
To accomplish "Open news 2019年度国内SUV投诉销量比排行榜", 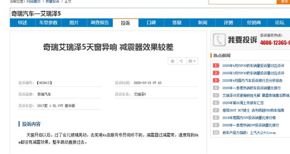I will click(249, 117).
